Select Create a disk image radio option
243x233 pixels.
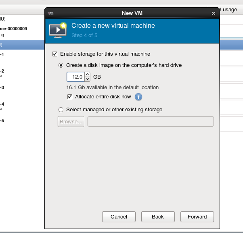pyautogui.click(x=61, y=65)
